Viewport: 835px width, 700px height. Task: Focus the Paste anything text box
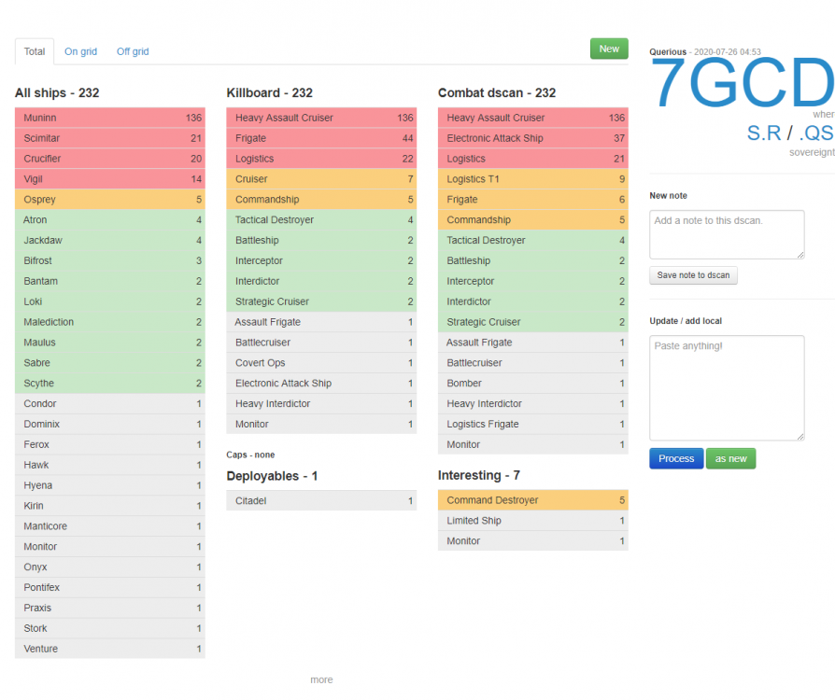[x=727, y=387]
